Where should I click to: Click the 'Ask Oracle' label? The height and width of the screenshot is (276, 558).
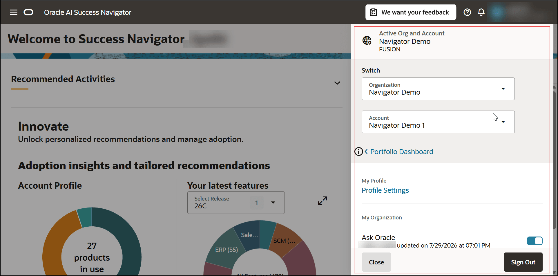378,237
